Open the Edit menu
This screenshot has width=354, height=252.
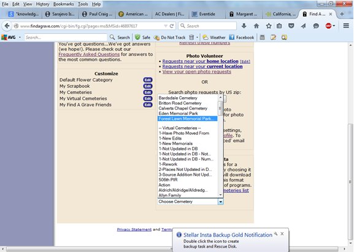15,4
